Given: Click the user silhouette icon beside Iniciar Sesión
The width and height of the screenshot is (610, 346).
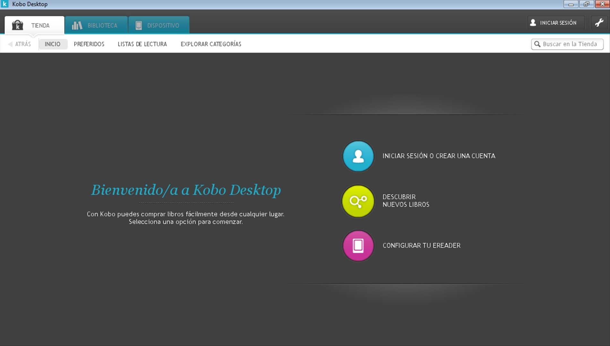Looking at the screenshot, I should click(533, 23).
